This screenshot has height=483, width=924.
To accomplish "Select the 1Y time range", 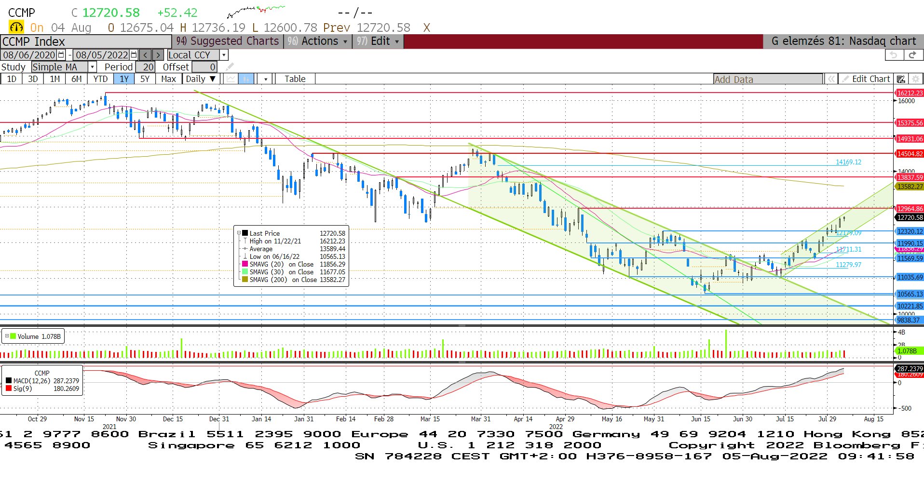I will [x=124, y=79].
